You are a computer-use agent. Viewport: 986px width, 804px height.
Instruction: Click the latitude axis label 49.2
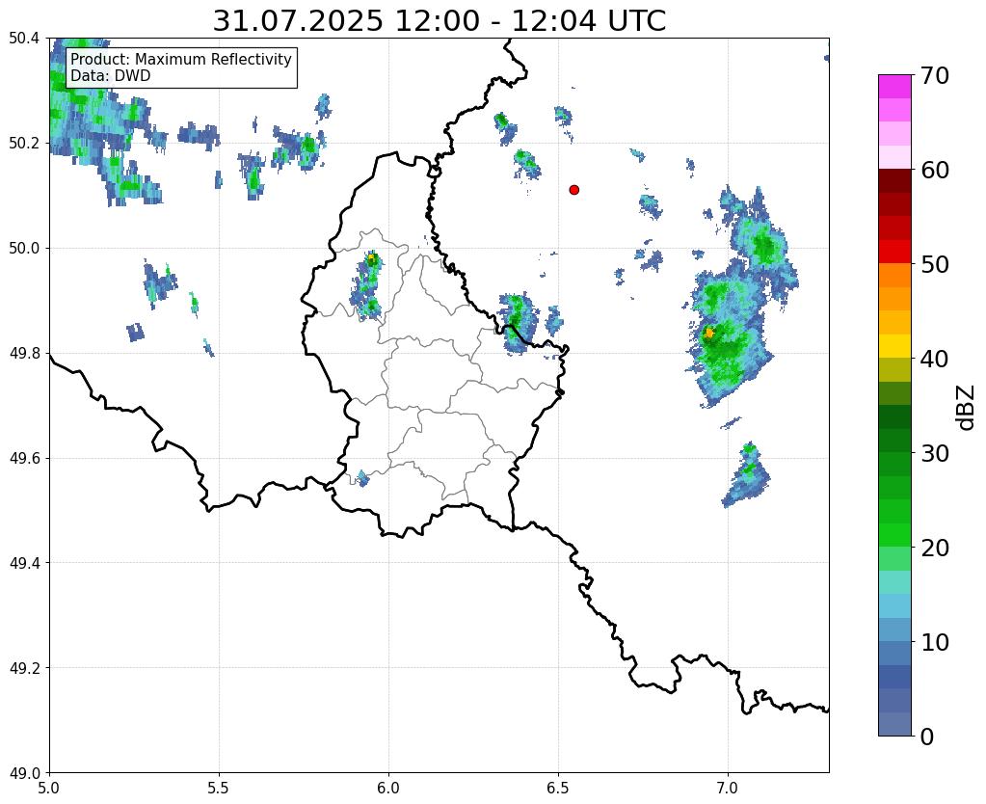click(24, 667)
